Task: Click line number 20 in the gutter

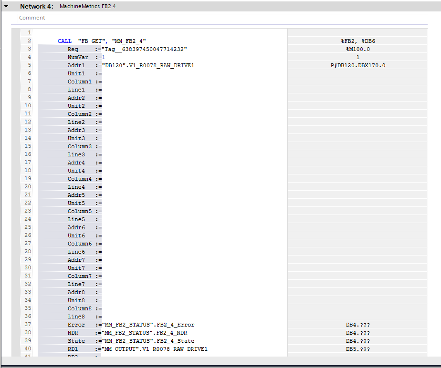Action: [28, 186]
